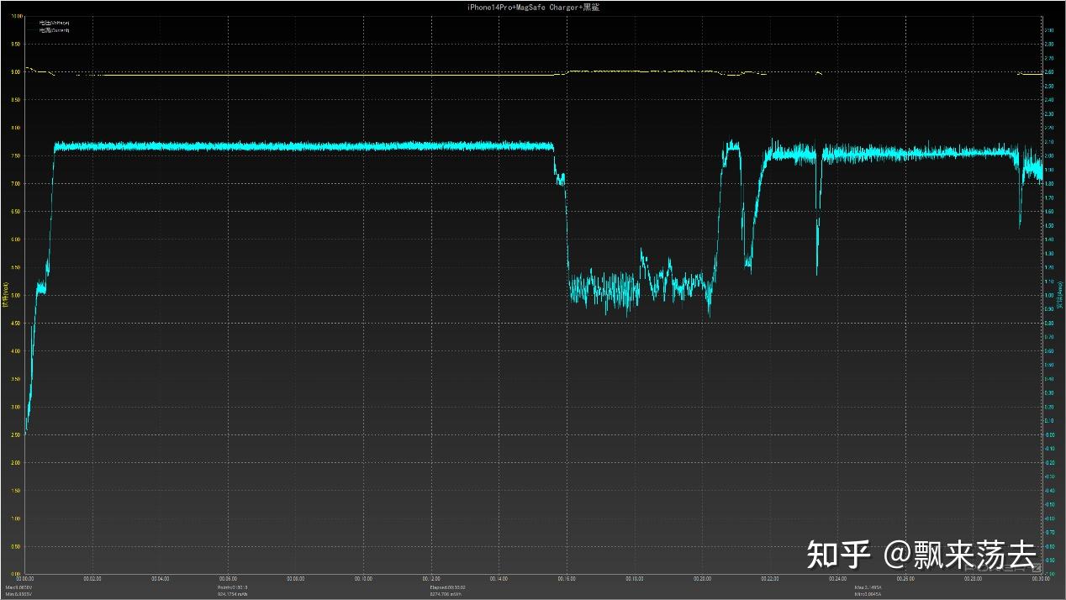Click the 9.00 voltage axis label
The width and height of the screenshot is (1066, 600).
coord(16,72)
